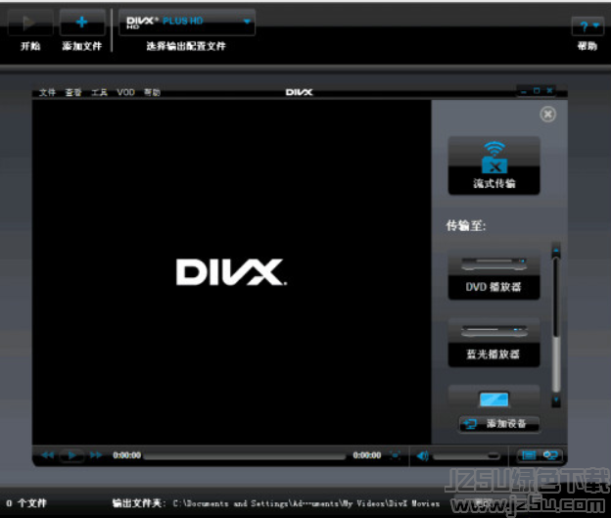This screenshot has width=611, height=518.
Task: Click the 添加设备 add device button
Action: pos(499,424)
